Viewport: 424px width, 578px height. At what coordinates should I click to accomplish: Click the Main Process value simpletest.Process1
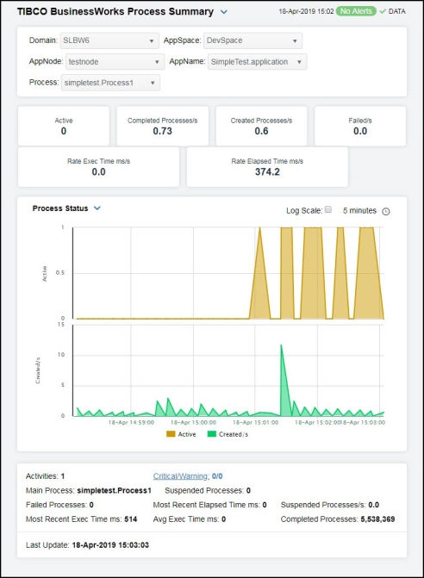(114, 491)
